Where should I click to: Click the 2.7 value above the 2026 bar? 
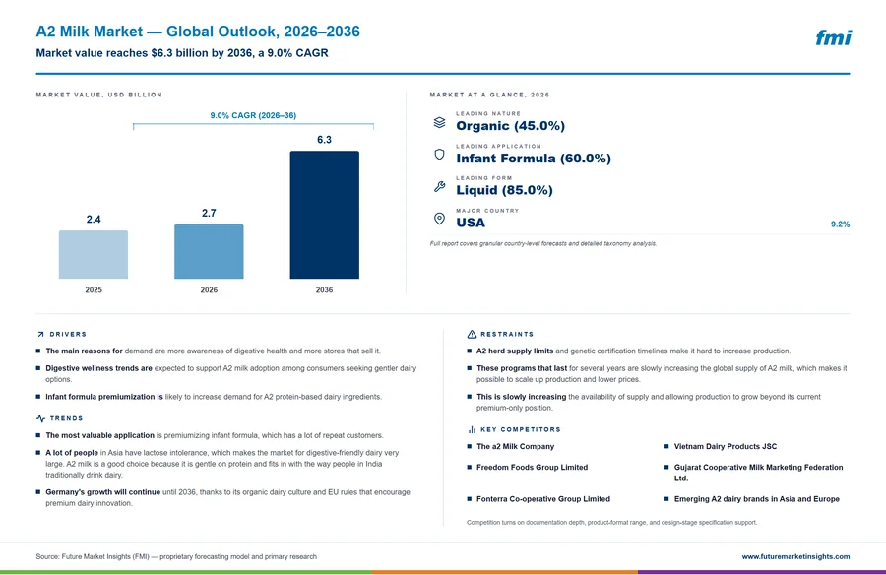point(209,213)
